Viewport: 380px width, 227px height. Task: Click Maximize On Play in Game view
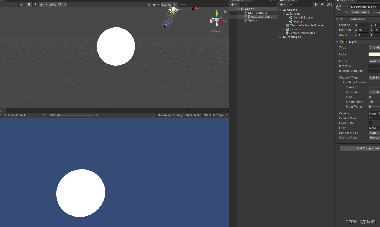click(x=170, y=115)
